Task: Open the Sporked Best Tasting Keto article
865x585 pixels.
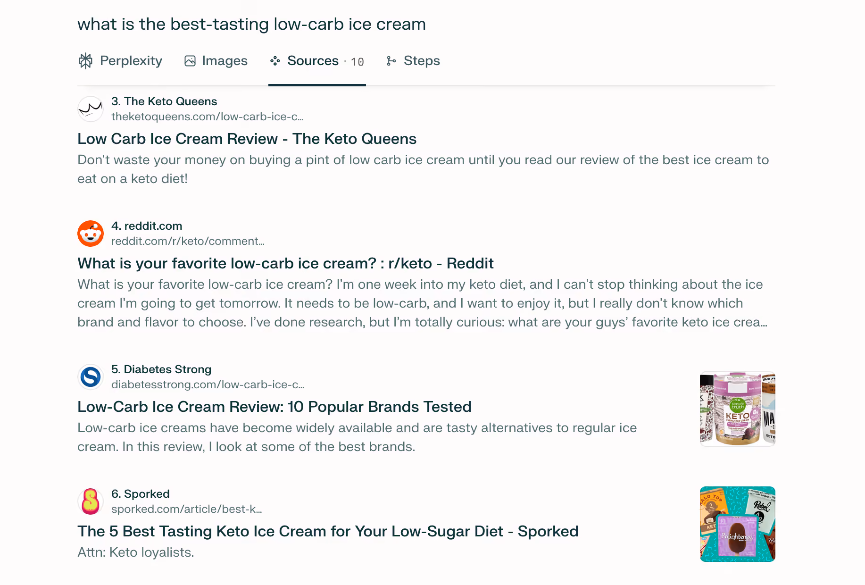Action: 328,531
